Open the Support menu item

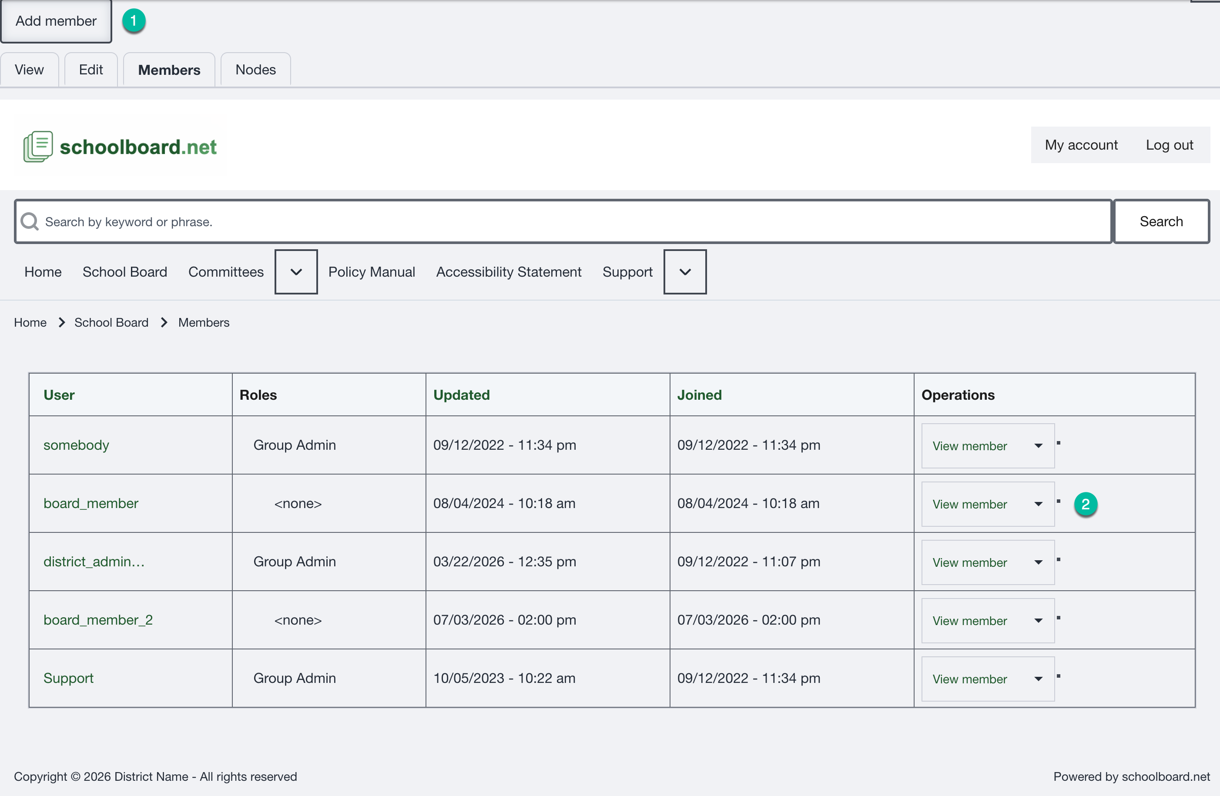(x=627, y=272)
